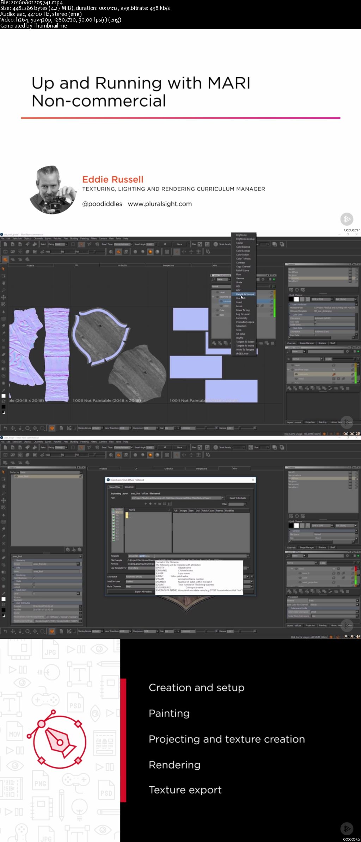Open the Shaders tab in axe_wall_plate window
This screenshot has width=361, height=842.
coord(322,343)
